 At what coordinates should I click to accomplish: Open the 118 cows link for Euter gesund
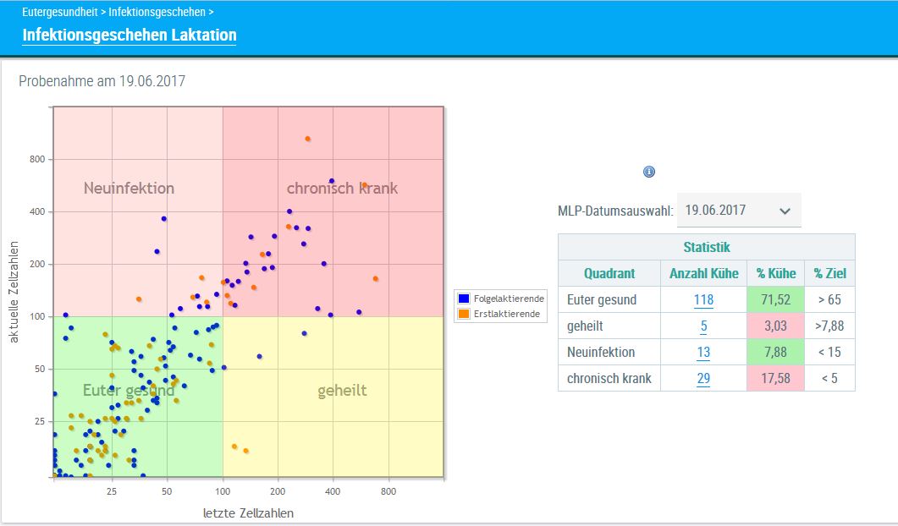[703, 299]
